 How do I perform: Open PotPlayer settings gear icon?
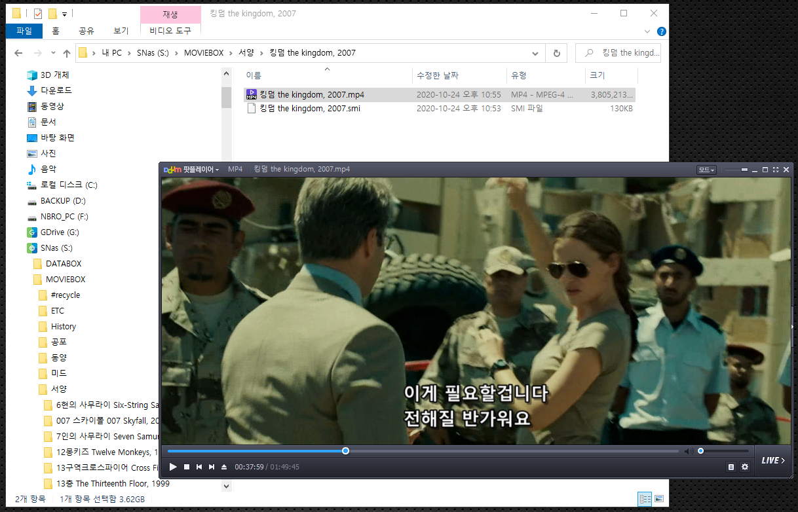(x=745, y=467)
